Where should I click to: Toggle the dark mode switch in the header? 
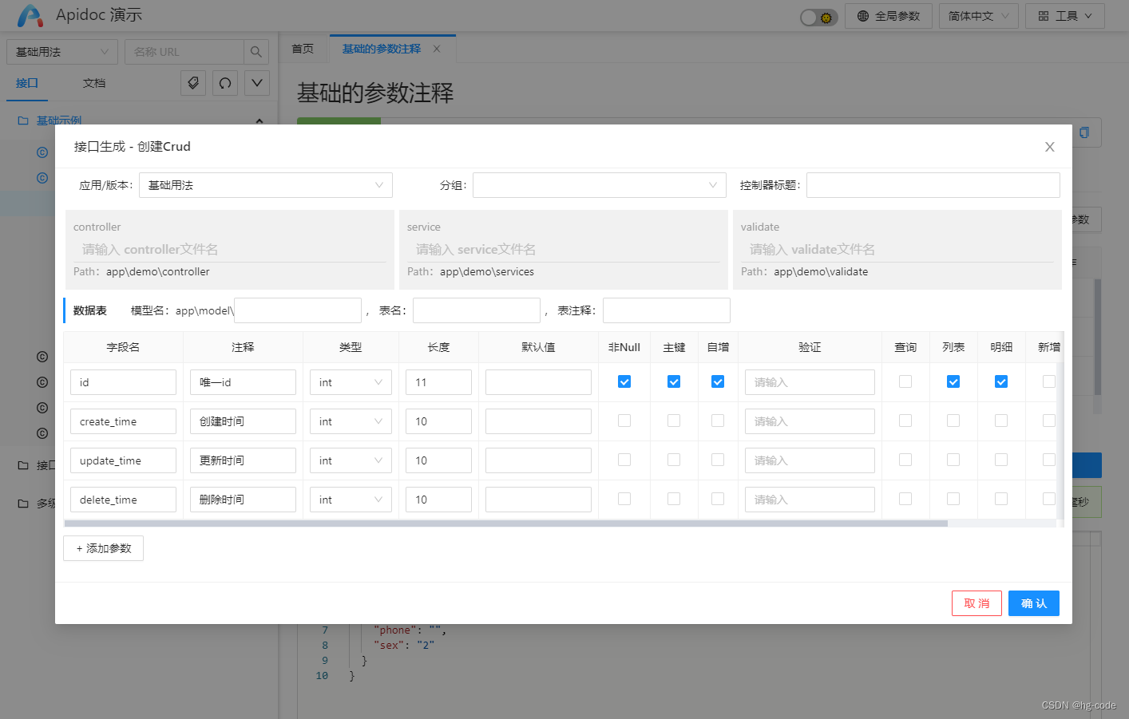pyautogui.click(x=817, y=15)
